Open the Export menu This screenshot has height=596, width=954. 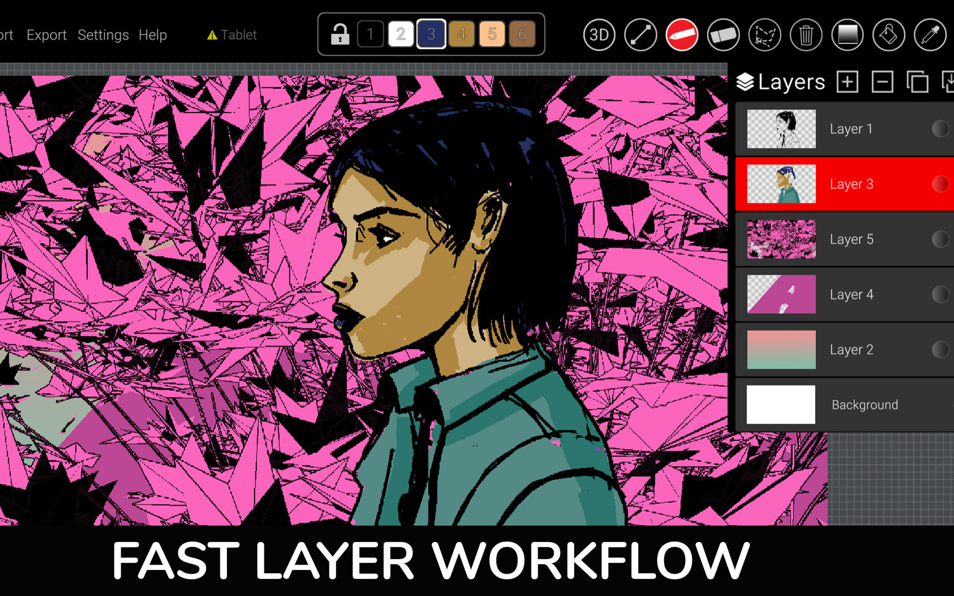click(x=46, y=35)
